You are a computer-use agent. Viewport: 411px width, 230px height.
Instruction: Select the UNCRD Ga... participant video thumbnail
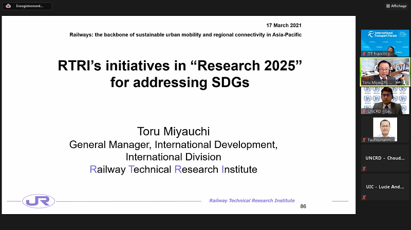pos(385,100)
